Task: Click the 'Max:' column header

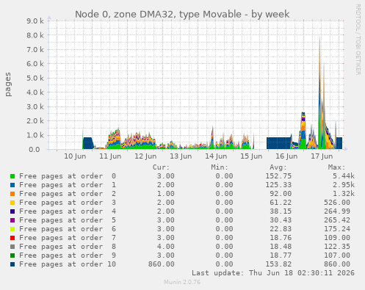Action: click(336, 167)
